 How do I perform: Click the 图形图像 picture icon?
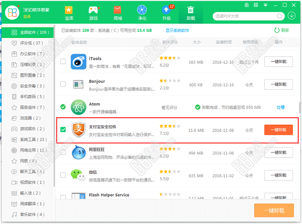coord(14,75)
